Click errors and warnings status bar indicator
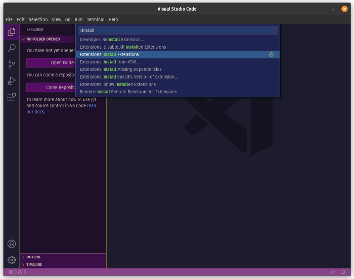354x279 pixels. (x=17, y=272)
